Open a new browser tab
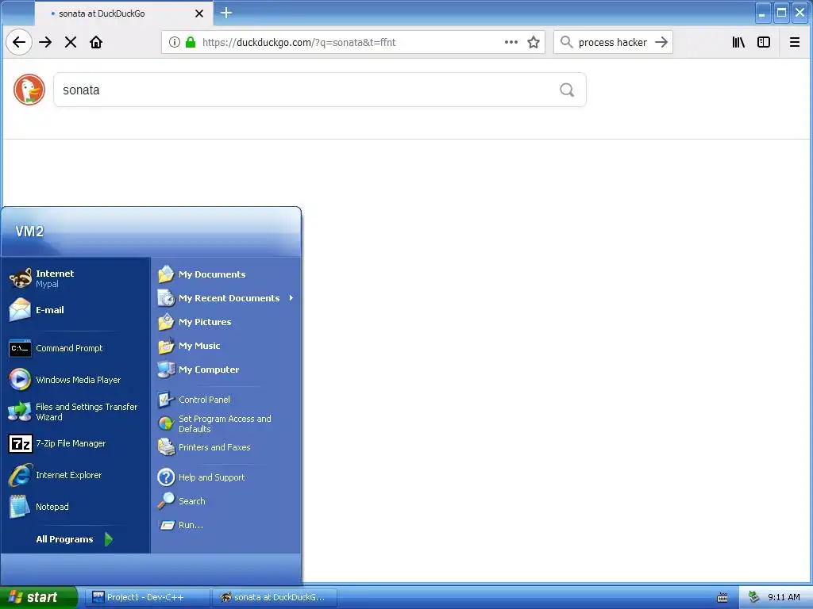 (226, 13)
